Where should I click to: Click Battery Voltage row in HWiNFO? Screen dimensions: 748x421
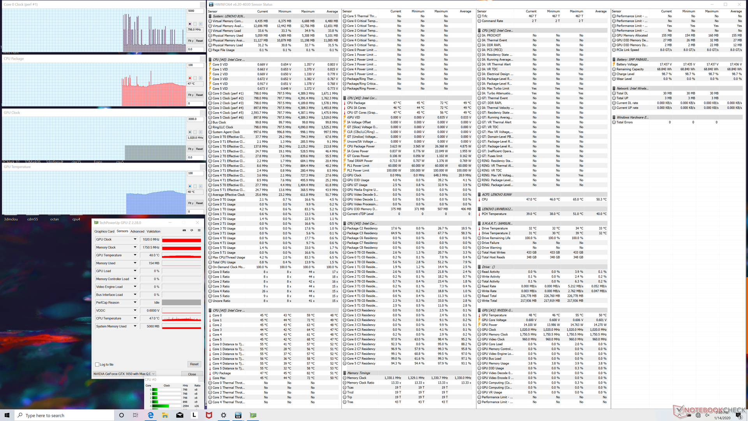pos(677,64)
